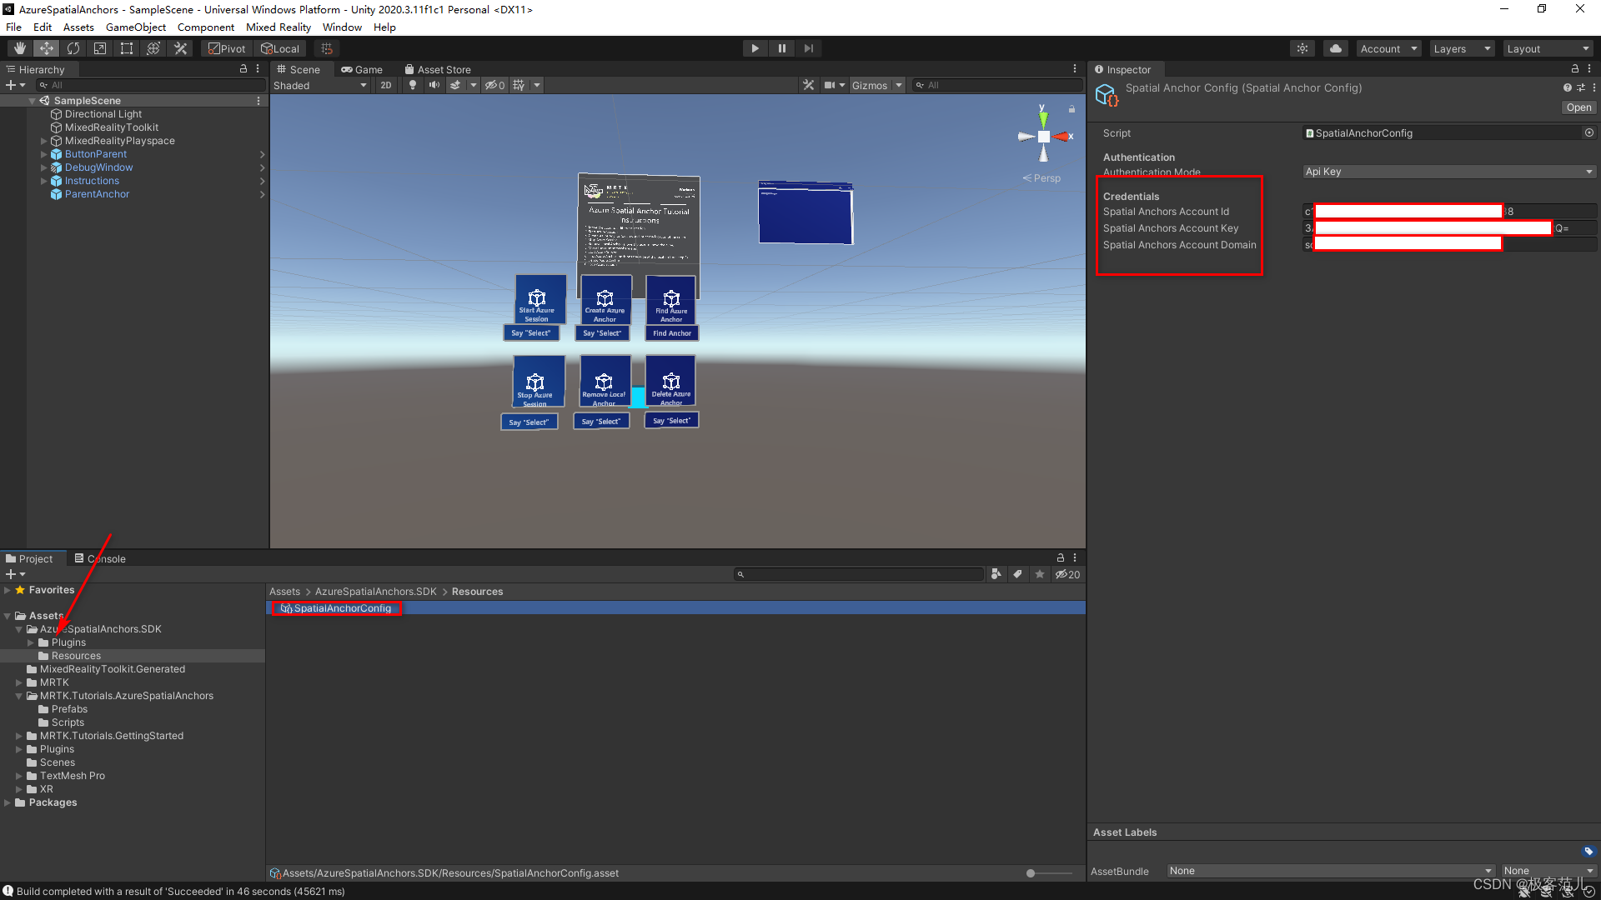Screen dimensions: 1601x900
Task: Select the Rotate tool
Action: point(73,48)
